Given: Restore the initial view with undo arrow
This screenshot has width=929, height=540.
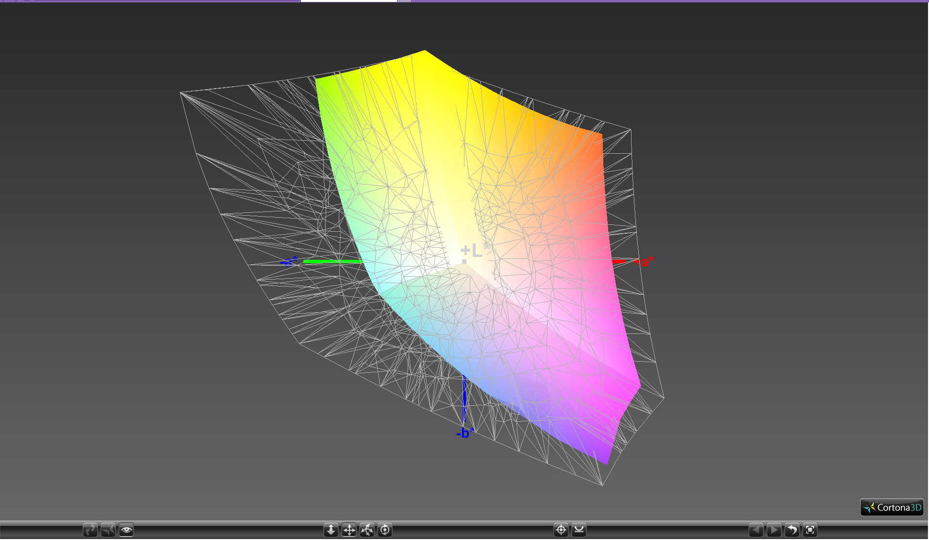Looking at the screenshot, I should (x=792, y=530).
